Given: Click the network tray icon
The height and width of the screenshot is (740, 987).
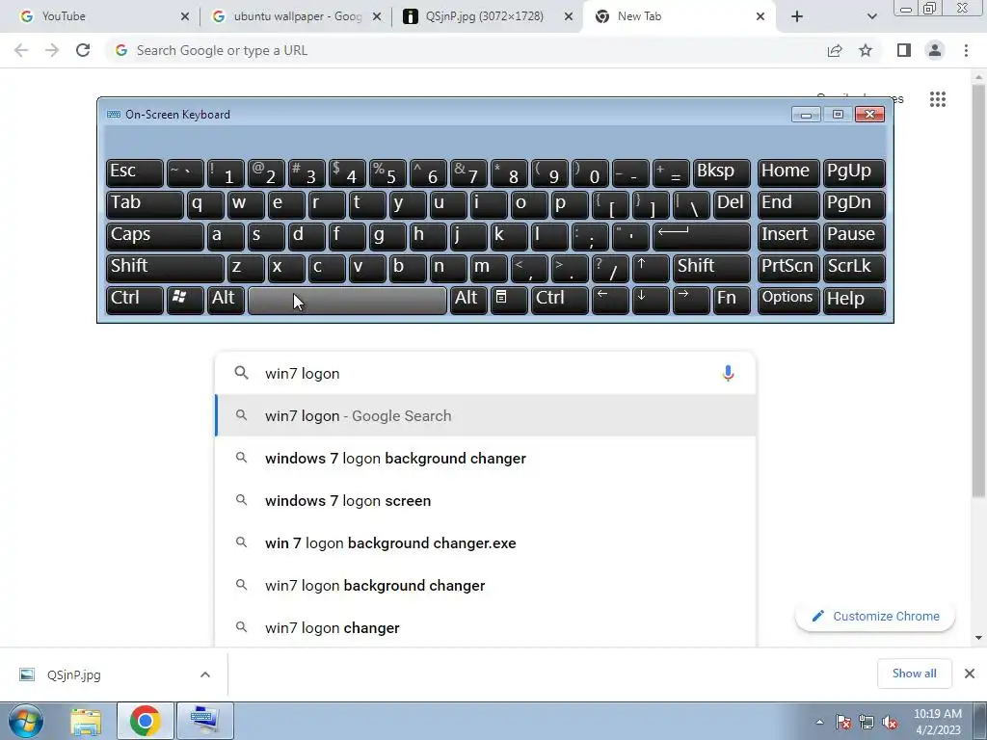Looking at the screenshot, I should click(867, 722).
